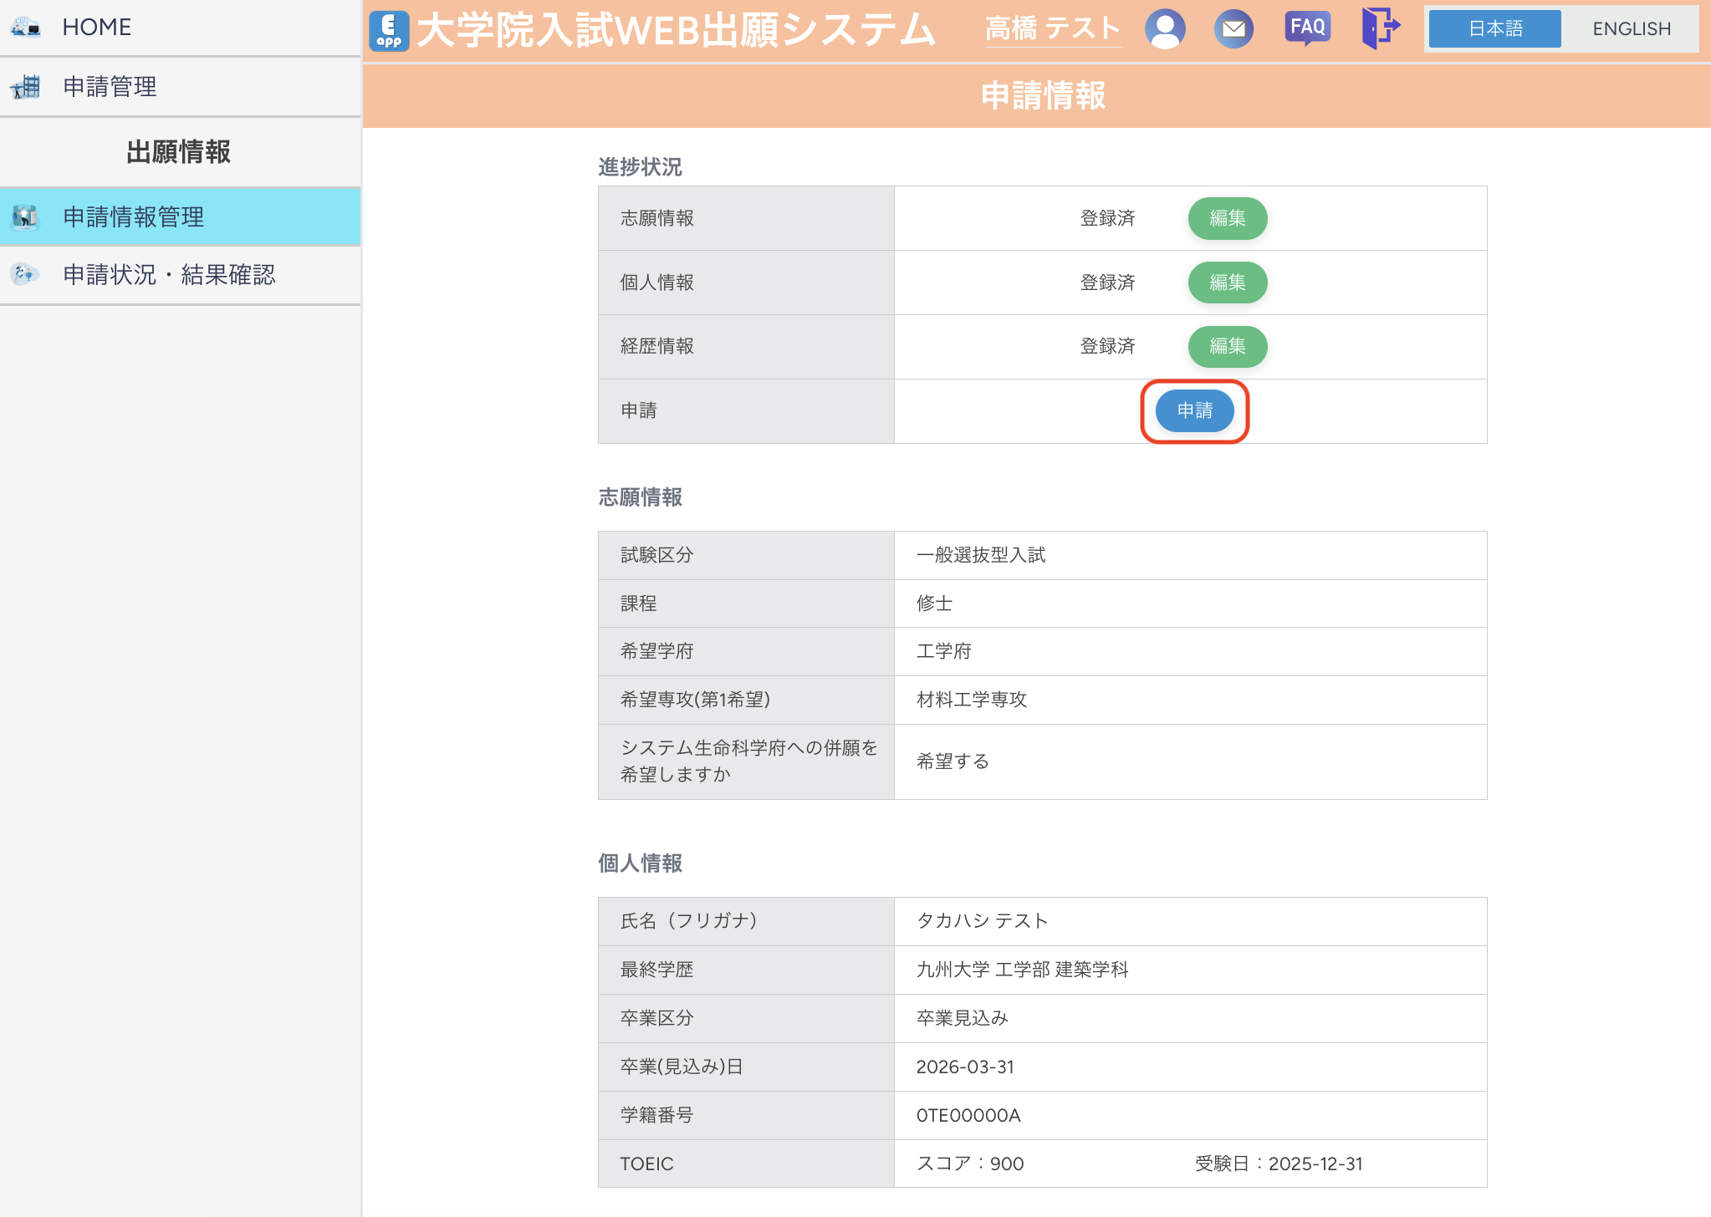This screenshot has height=1217, width=1711.
Task: Edit the 志願情報 row
Action: pyautogui.click(x=1227, y=218)
